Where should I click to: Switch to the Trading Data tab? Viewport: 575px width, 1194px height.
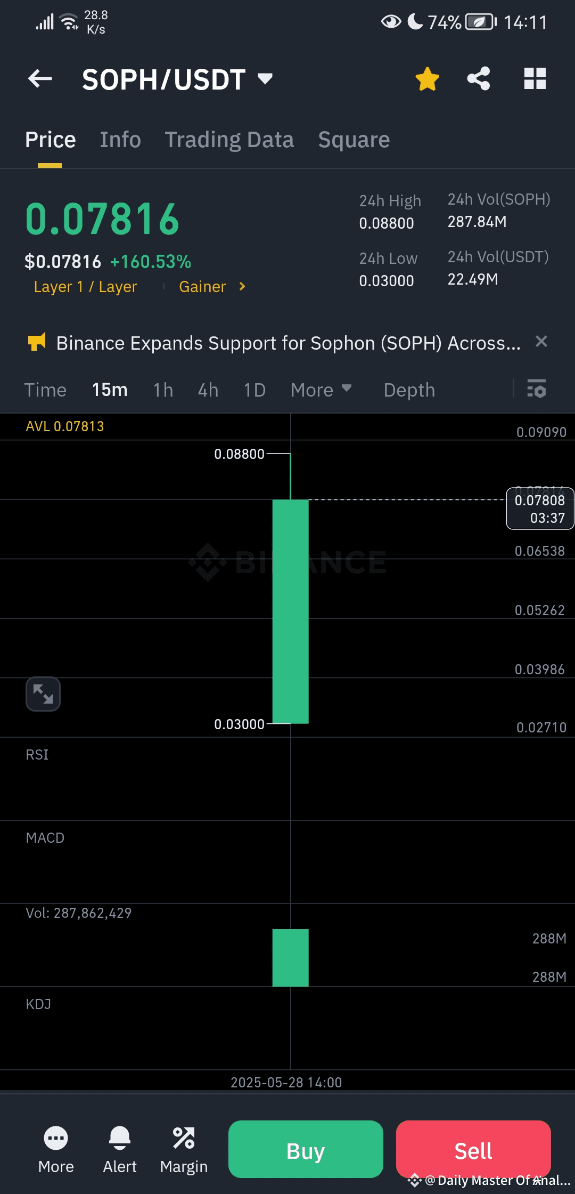pos(229,140)
